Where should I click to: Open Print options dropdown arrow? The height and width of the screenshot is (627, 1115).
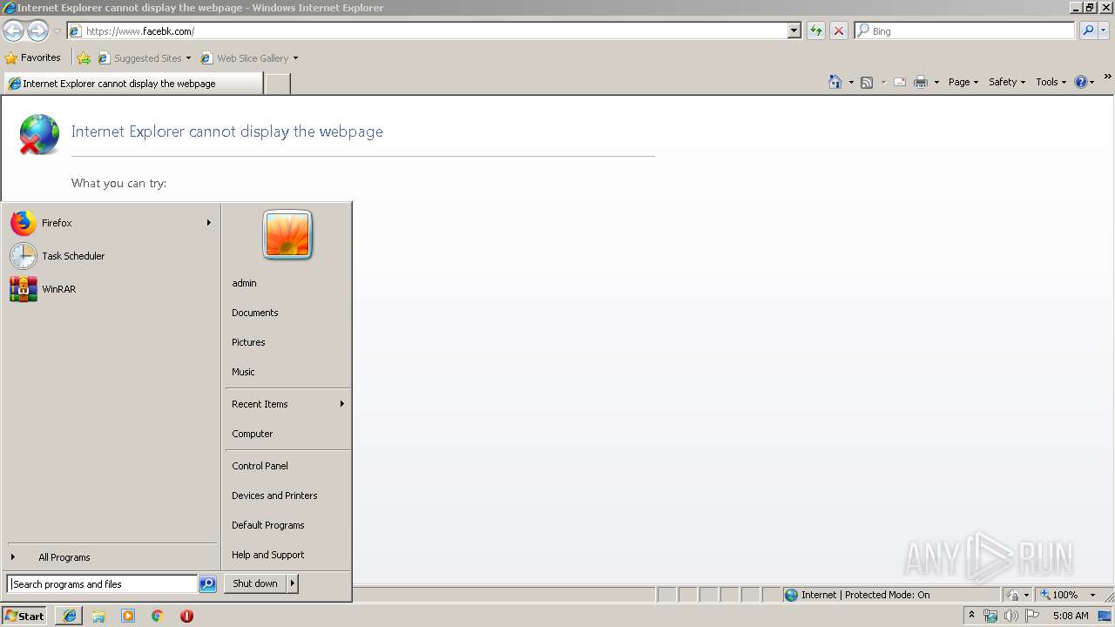click(936, 83)
